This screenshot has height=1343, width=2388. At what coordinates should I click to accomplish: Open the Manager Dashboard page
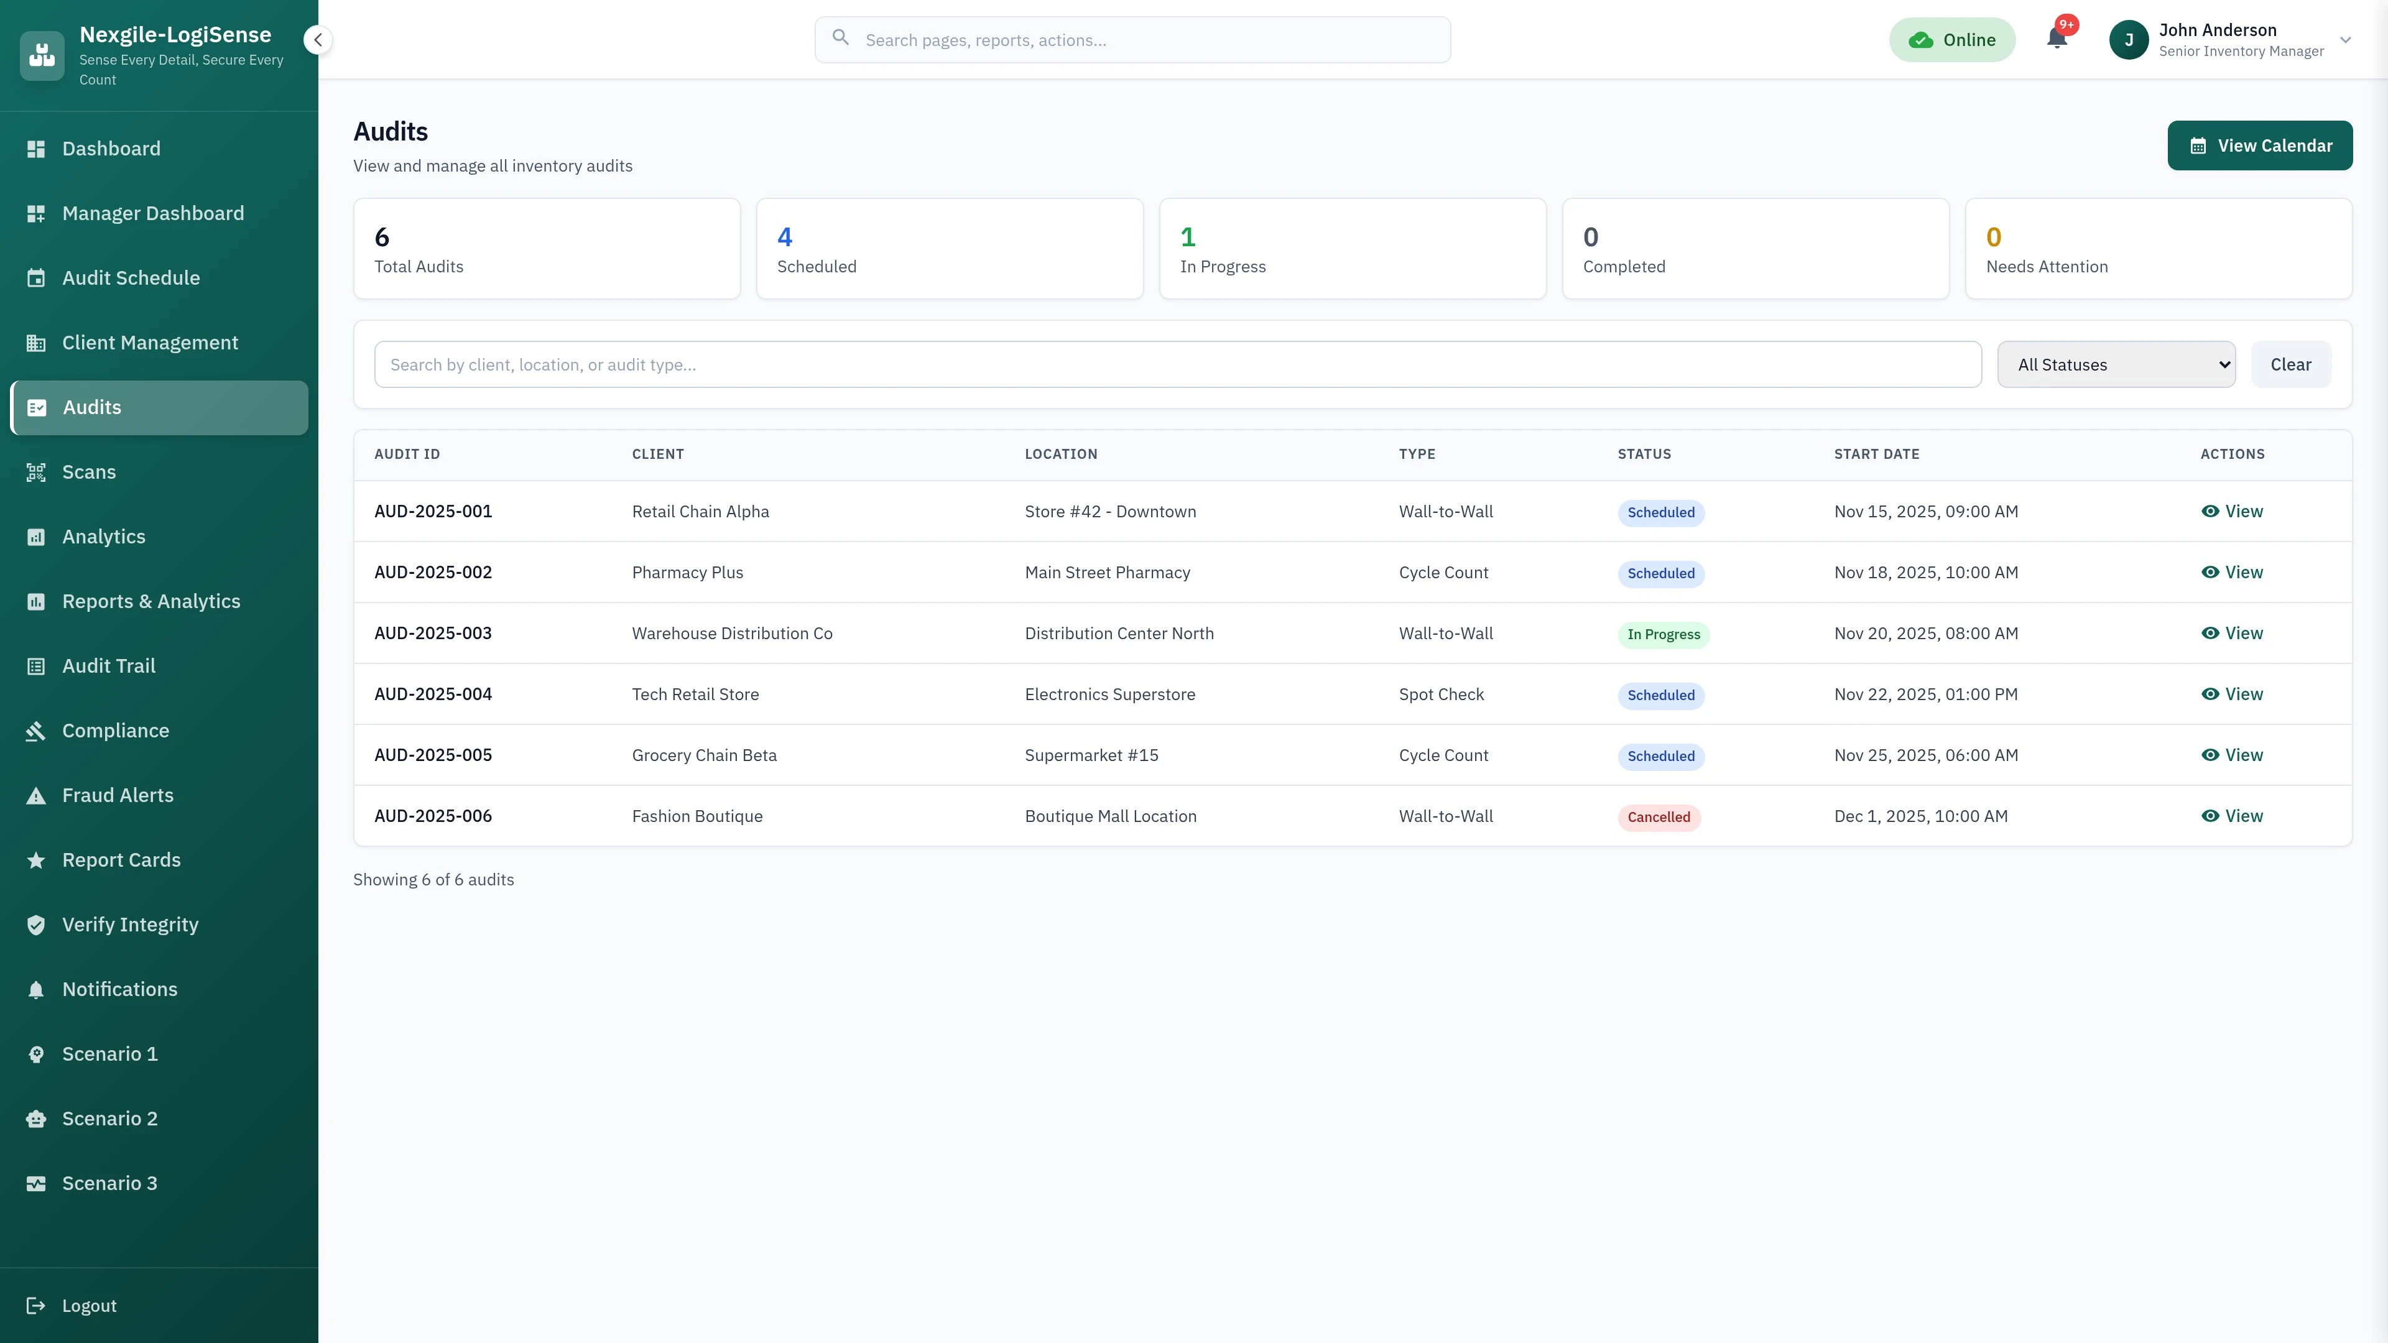point(153,212)
